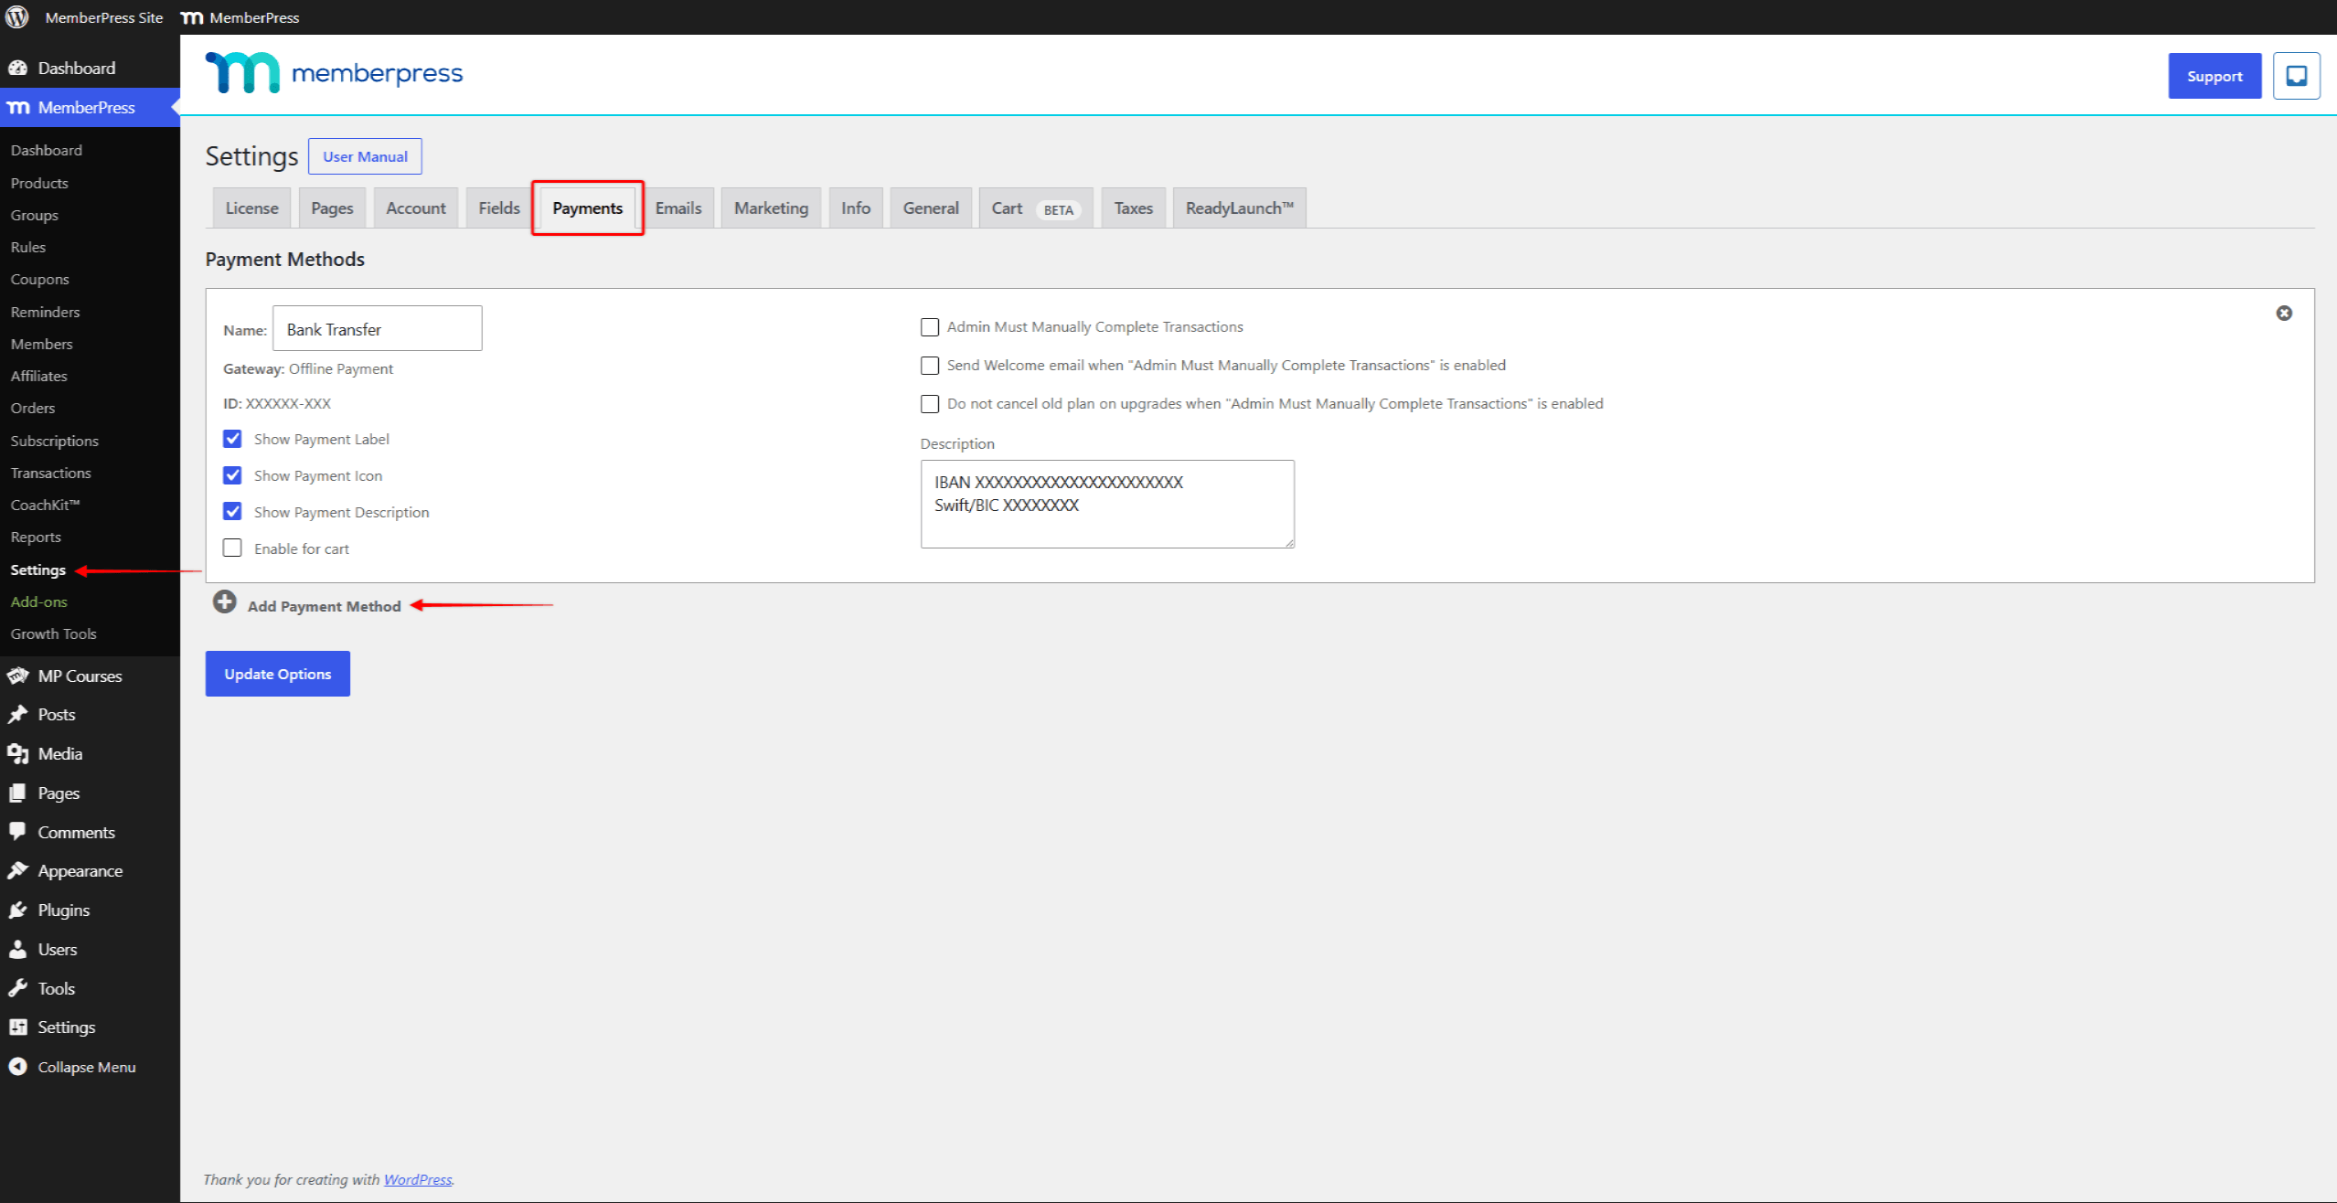Select the Payments tab

[x=588, y=208]
